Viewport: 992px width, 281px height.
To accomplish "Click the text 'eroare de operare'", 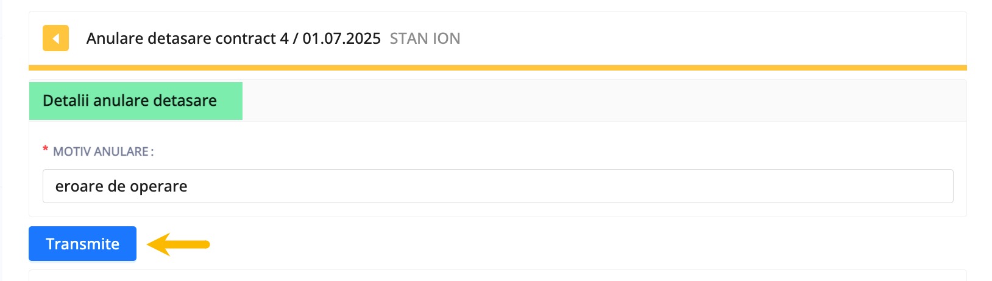I will pos(121,186).
